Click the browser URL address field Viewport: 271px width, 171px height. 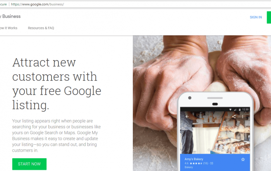[138, 4]
